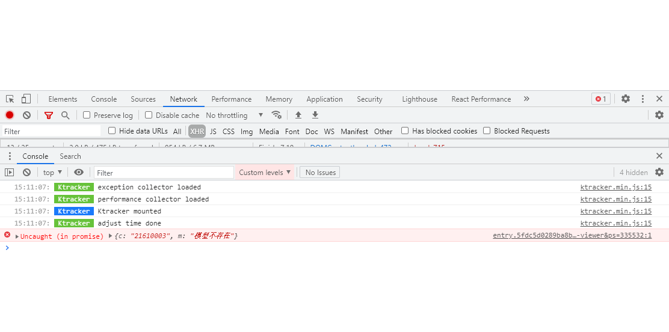Export HAR file with the download arrow
Image resolution: width=669 pixels, height=332 pixels.
[315, 115]
